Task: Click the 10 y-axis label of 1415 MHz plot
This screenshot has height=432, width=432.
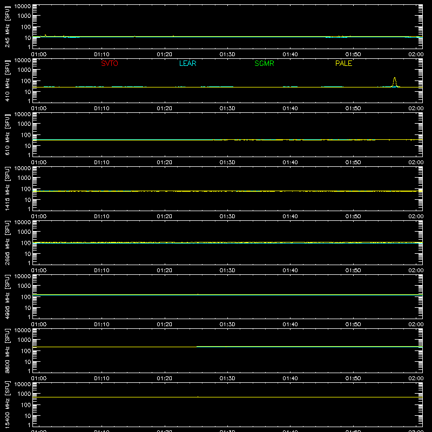Action: pos(28,200)
